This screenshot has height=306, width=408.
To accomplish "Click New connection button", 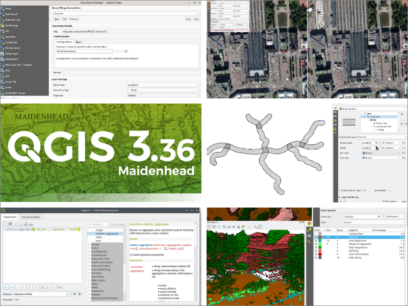I will (57, 19).
